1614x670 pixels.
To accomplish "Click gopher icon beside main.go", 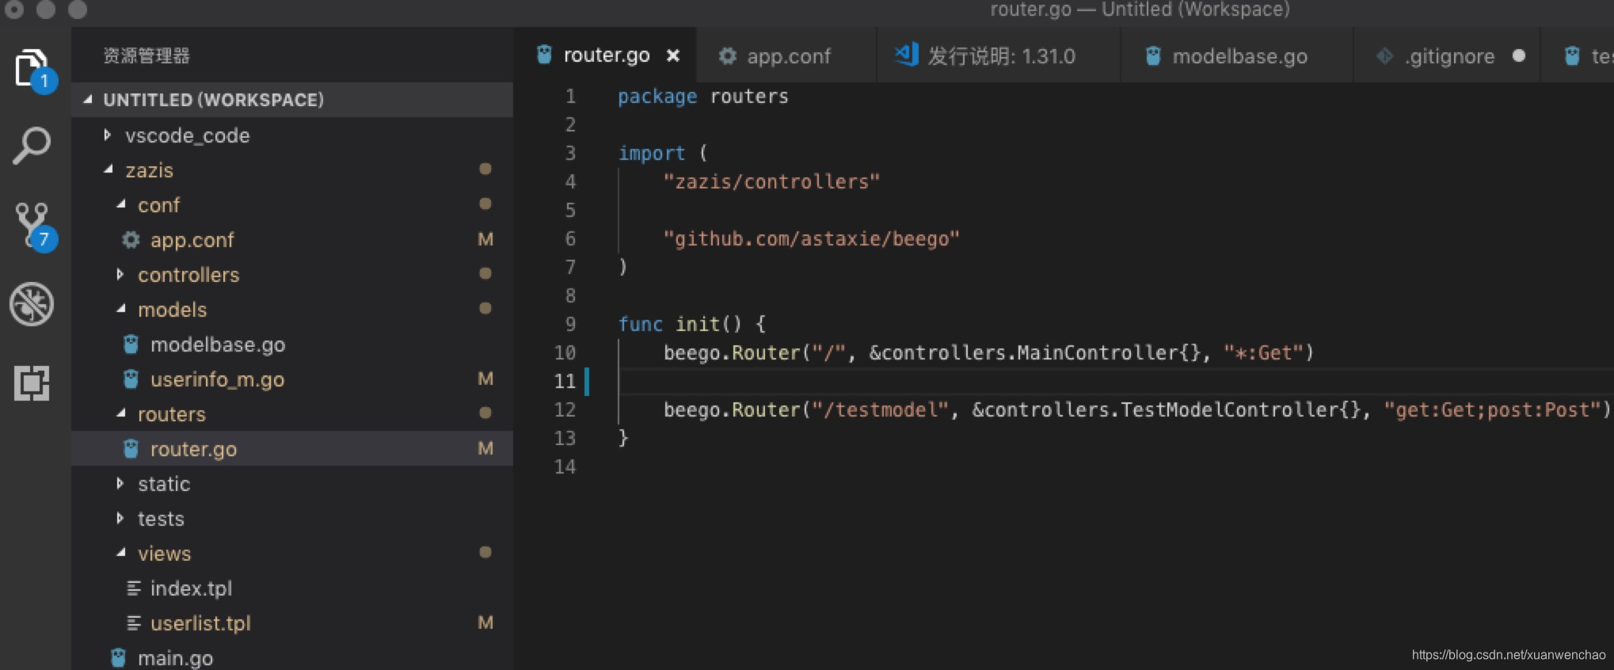I will pos(118,657).
